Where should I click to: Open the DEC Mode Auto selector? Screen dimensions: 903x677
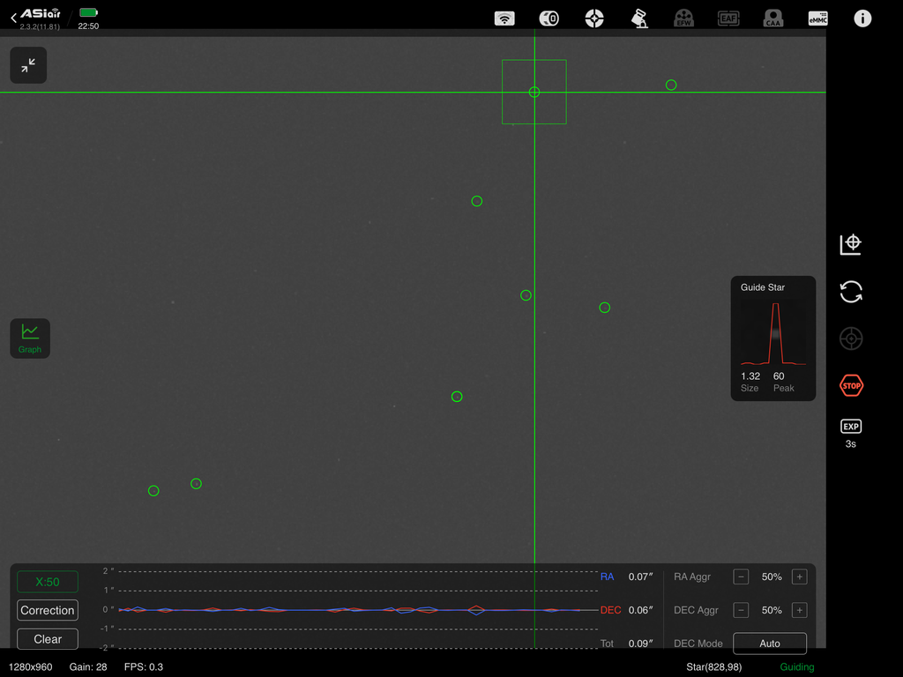769,644
